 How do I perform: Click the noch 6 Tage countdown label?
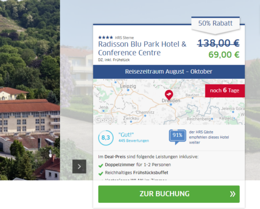[x=225, y=90]
